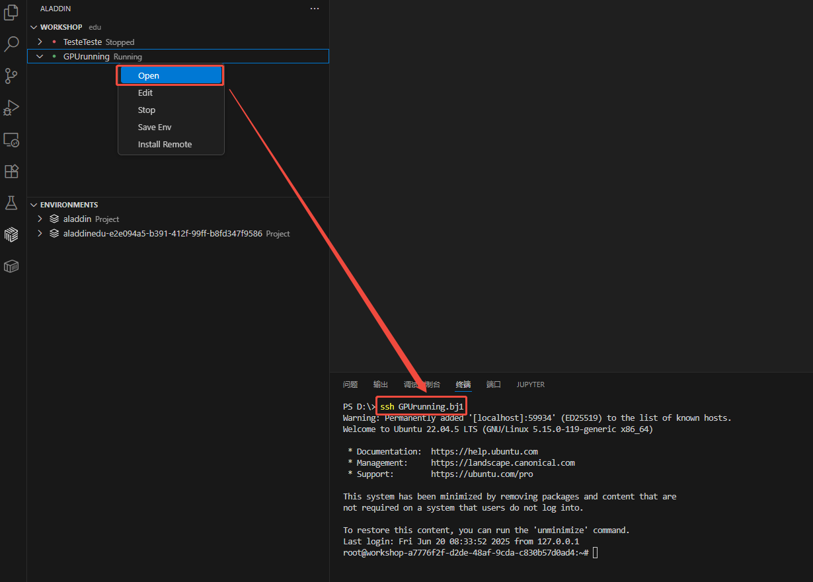
Task: Open the Source Control view
Action: pos(11,76)
